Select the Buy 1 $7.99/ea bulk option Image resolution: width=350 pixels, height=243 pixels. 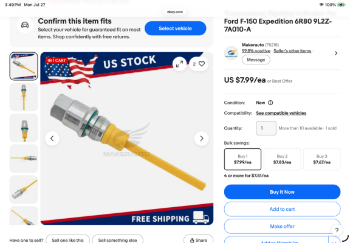click(x=242, y=159)
